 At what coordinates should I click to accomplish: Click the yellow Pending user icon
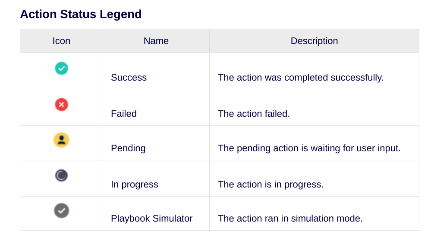pos(61,140)
